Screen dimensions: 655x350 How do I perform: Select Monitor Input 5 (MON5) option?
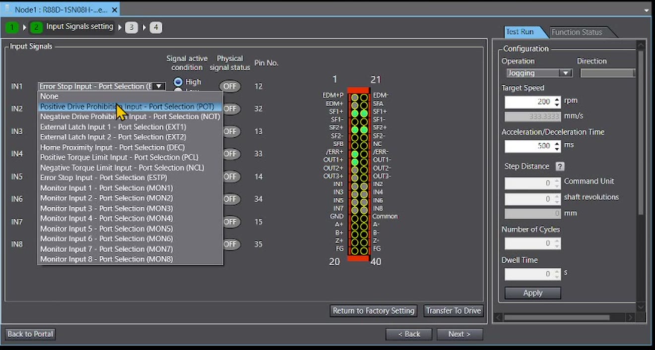pyautogui.click(x=130, y=229)
